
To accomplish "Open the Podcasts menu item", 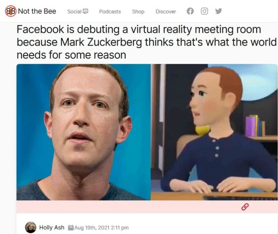I will [x=110, y=11].
